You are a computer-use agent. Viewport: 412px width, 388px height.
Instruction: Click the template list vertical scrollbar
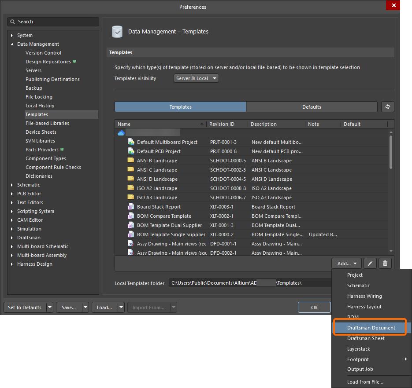click(x=390, y=152)
